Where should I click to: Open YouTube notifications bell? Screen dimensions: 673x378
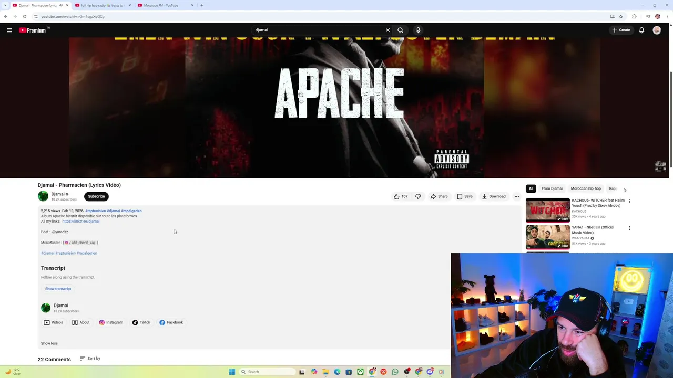pos(641,30)
